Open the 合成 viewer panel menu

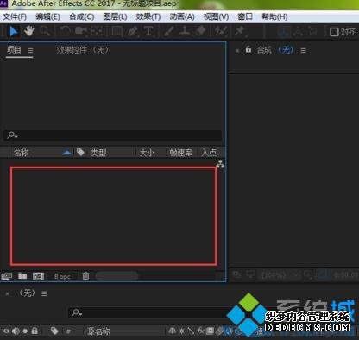pyautogui.click(x=303, y=51)
